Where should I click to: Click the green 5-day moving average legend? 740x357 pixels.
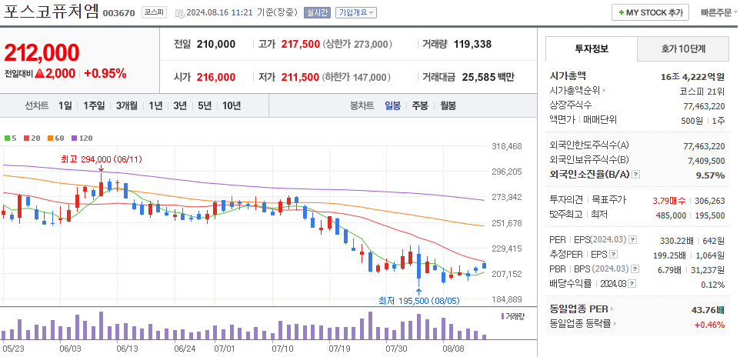[x=10, y=138]
